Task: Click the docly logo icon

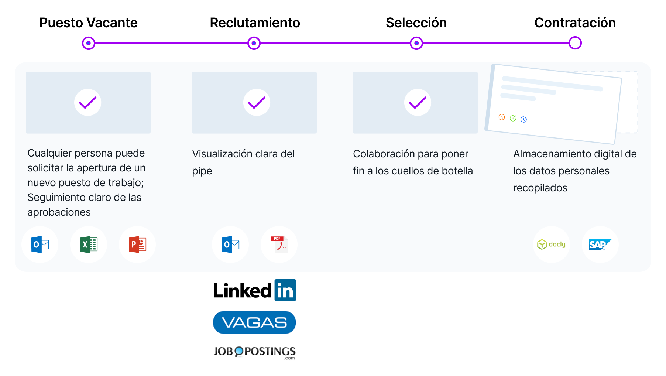Action: click(552, 245)
